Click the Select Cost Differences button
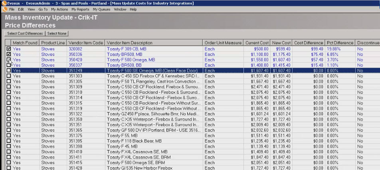Screen dimensions: 380x170 click(25, 34)
